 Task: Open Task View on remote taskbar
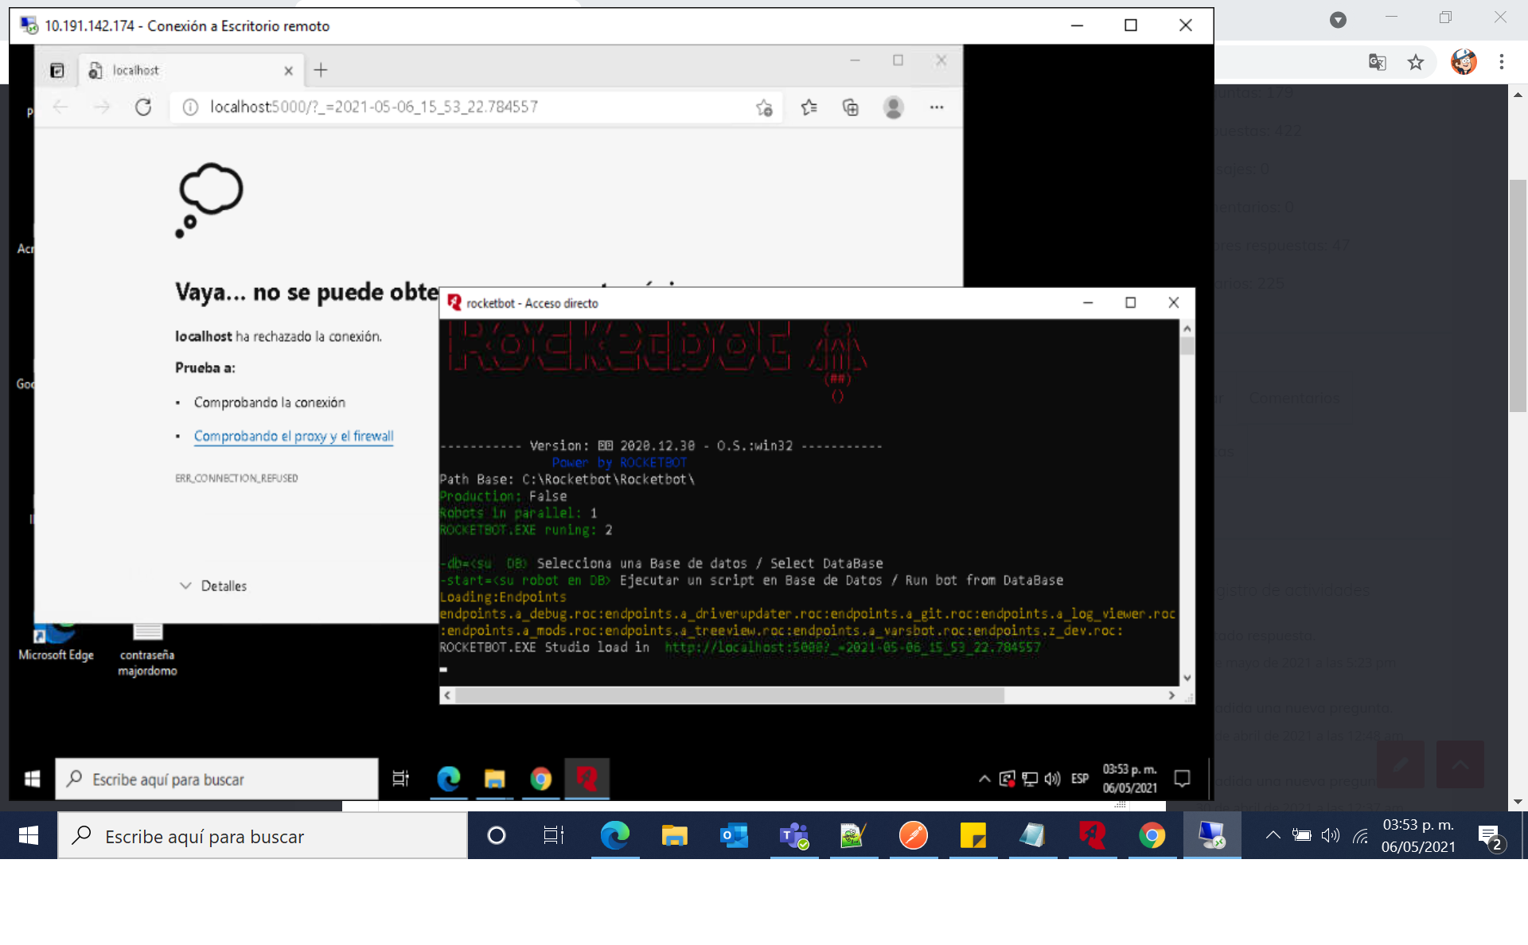point(400,779)
